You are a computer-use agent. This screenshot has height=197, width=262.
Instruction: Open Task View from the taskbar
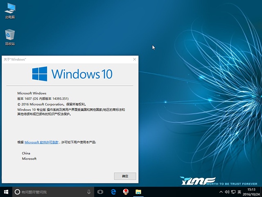tap(100, 192)
